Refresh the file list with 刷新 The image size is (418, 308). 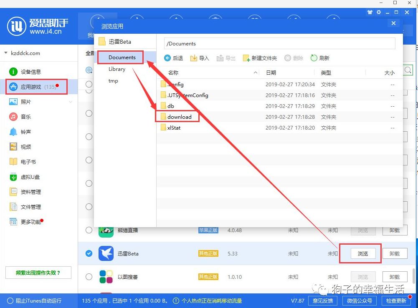pyautogui.click(x=320, y=58)
